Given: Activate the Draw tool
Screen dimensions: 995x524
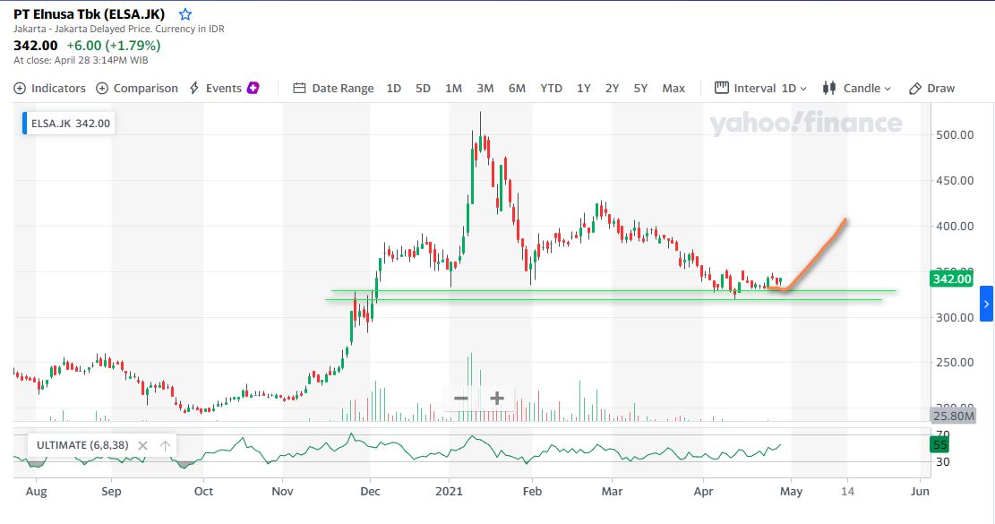Looking at the screenshot, I should tap(931, 88).
